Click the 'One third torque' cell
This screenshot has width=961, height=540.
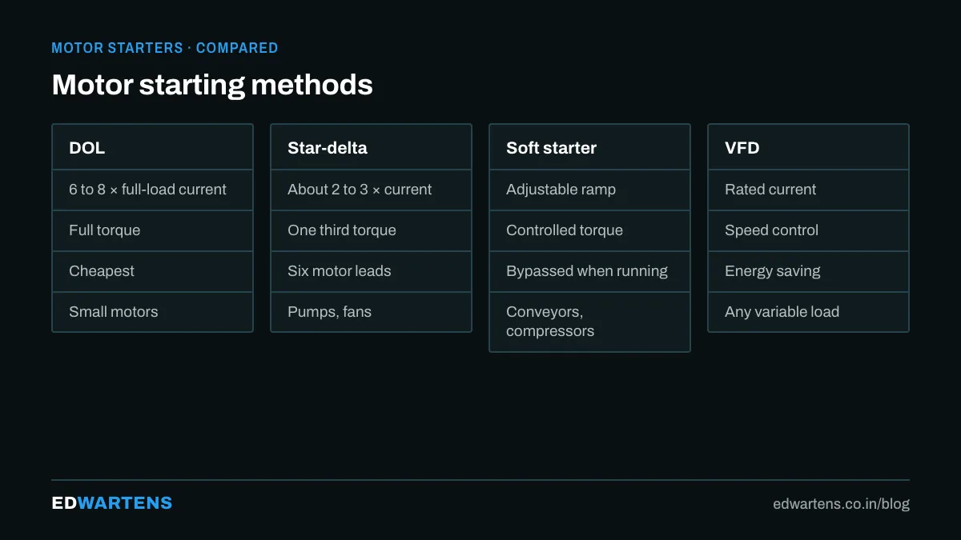(x=371, y=231)
